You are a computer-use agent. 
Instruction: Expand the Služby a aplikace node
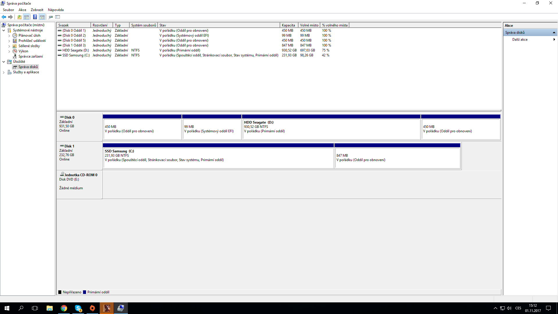pos(3,72)
